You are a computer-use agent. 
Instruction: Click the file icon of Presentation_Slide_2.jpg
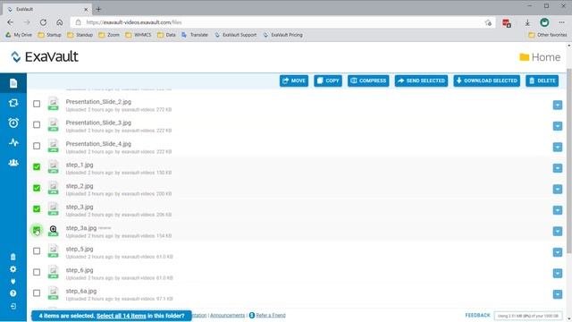click(x=54, y=104)
